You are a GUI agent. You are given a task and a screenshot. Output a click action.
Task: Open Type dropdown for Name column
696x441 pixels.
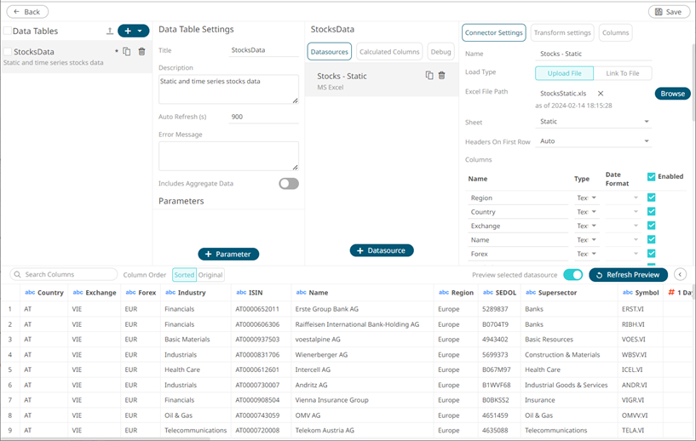click(x=587, y=240)
